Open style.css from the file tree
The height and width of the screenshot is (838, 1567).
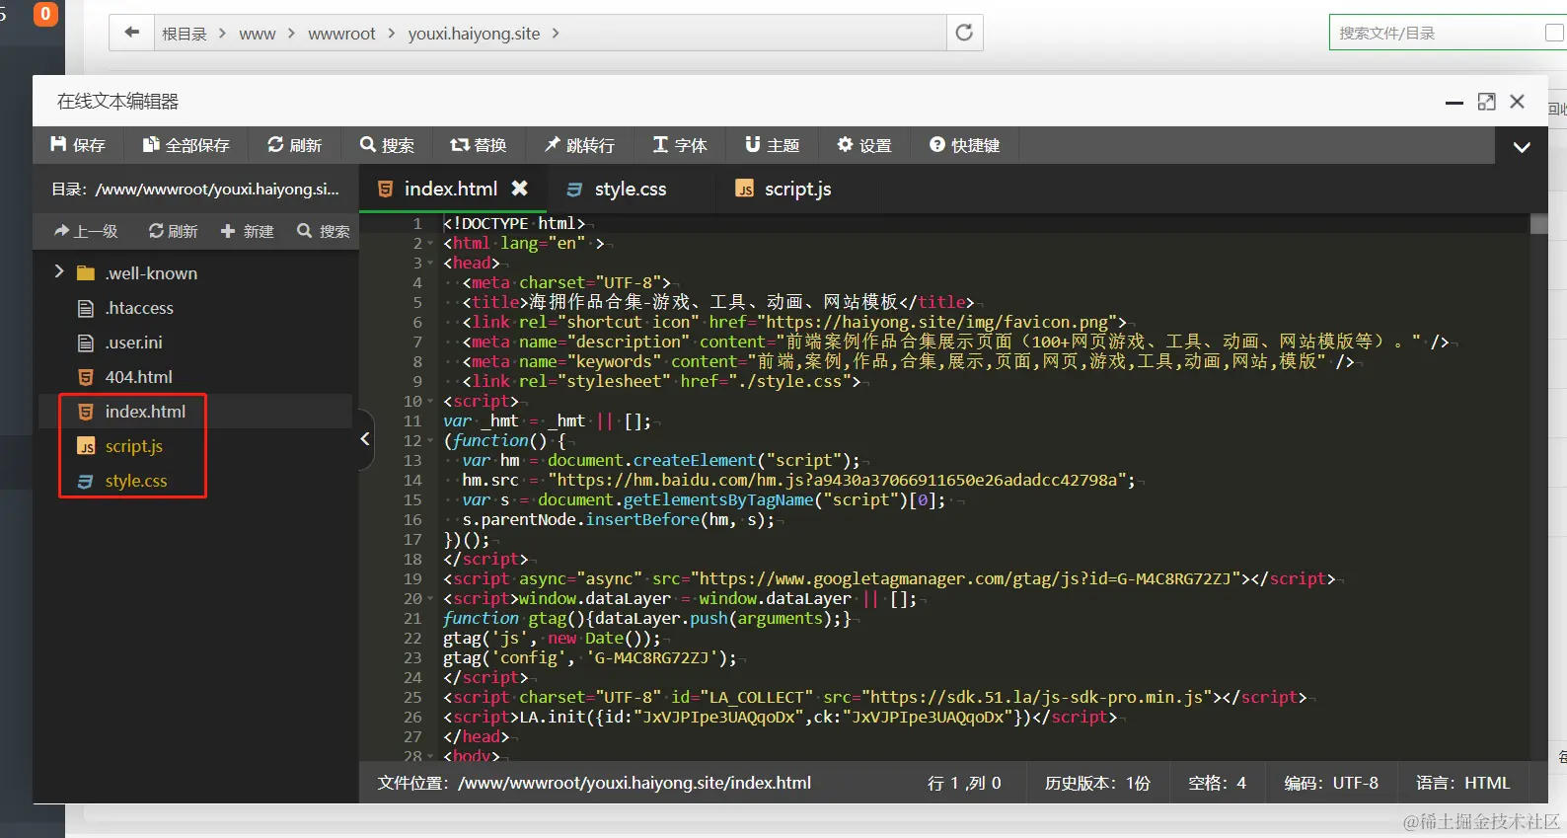[135, 481]
